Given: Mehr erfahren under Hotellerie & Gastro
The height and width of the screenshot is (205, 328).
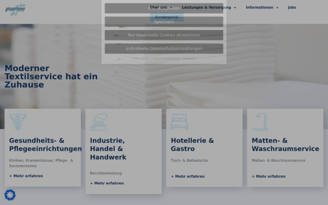Looking at the screenshot, I should pyautogui.click(x=188, y=177).
